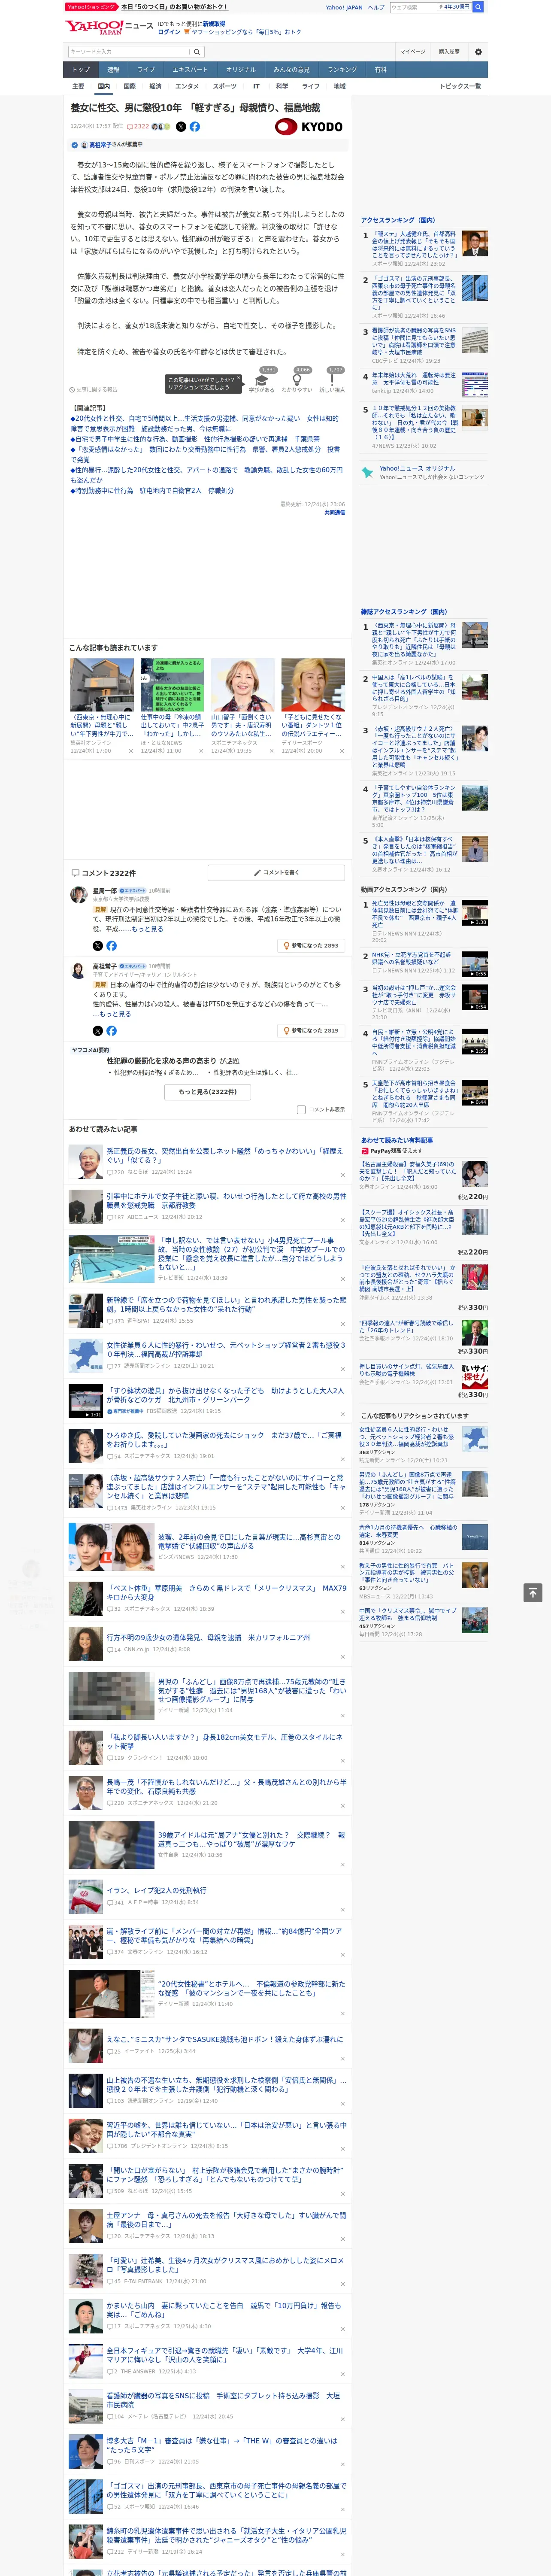This screenshot has width=551, height=2576.
Task: Open related article 20代女性と性交 link
Action: coord(205,424)
